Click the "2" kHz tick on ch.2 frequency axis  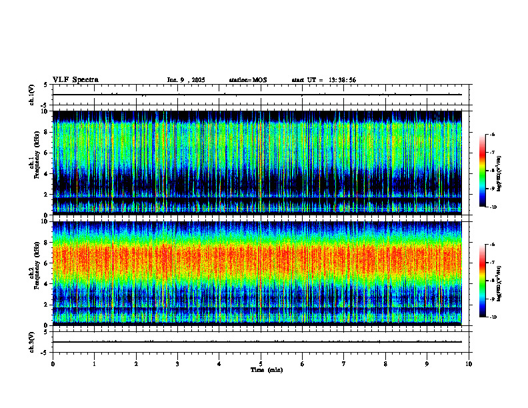[46, 305]
